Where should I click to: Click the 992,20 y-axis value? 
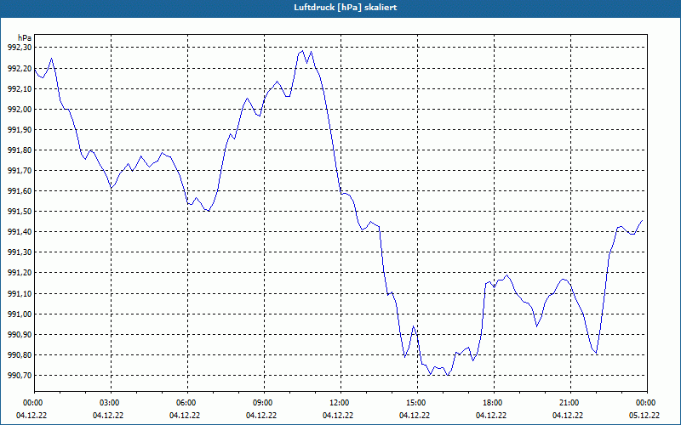[x=20, y=68]
